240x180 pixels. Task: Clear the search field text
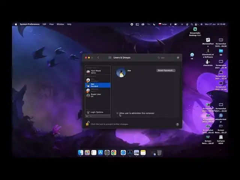pos(178,58)
